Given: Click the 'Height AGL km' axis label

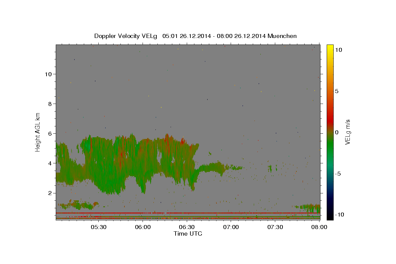Looking at the screenshot, I should click(38, 132).
